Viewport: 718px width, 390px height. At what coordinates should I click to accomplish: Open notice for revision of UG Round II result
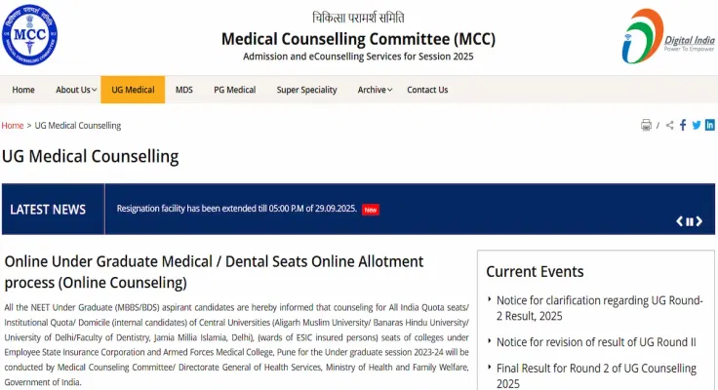(595, 342)
